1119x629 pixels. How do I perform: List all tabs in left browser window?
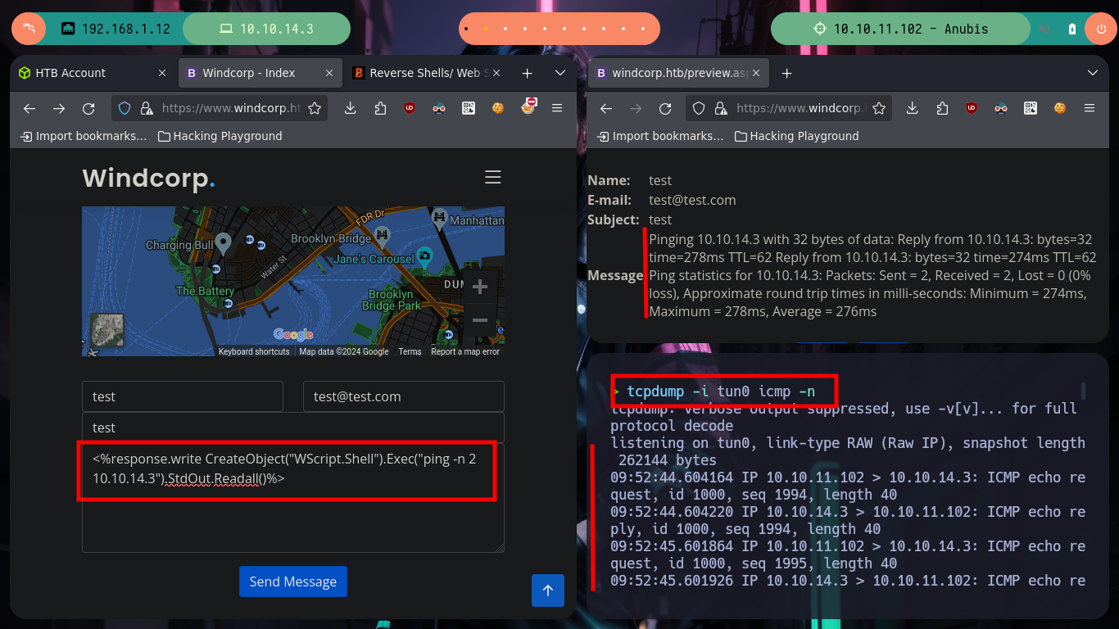[560, 73]
